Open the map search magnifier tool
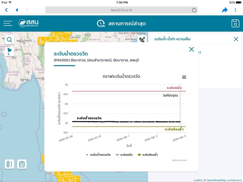243x182 pixels. pyautogui.click(x=9, y=40)
